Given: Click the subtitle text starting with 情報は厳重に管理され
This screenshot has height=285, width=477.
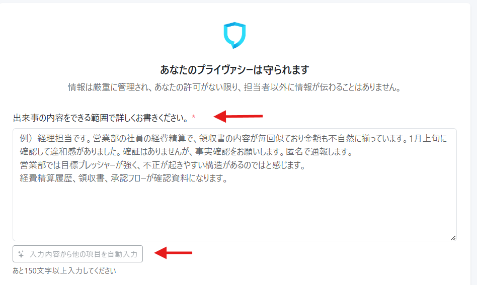Looking at the screenshot, I should coord(234,87).
